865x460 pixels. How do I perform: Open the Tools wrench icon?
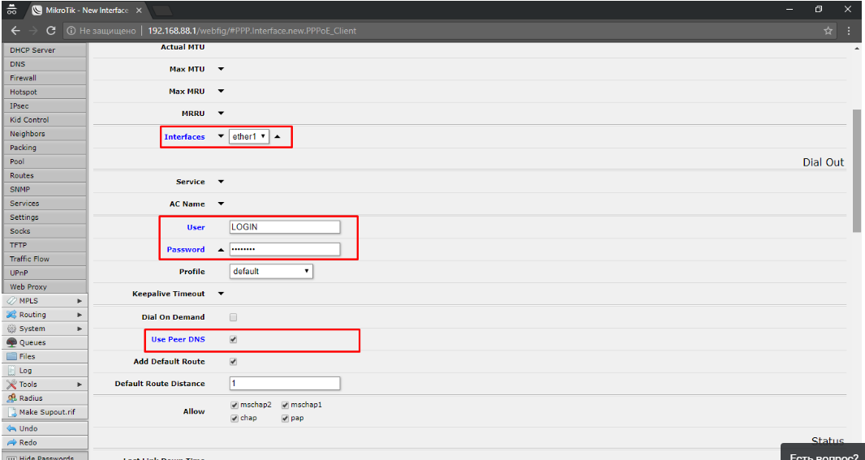point(11,385)
